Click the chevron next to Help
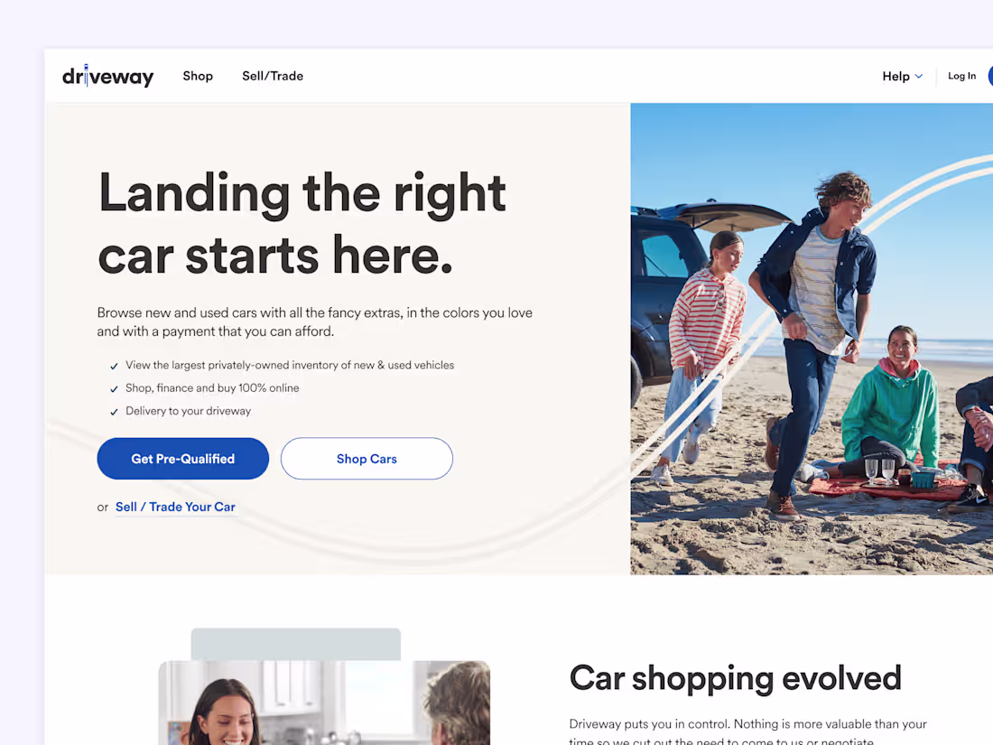993x745 pixels. pyautogui.click(x=919, y=76)
